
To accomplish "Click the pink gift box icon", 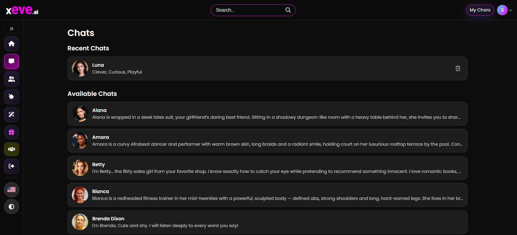I will point(11,132).
